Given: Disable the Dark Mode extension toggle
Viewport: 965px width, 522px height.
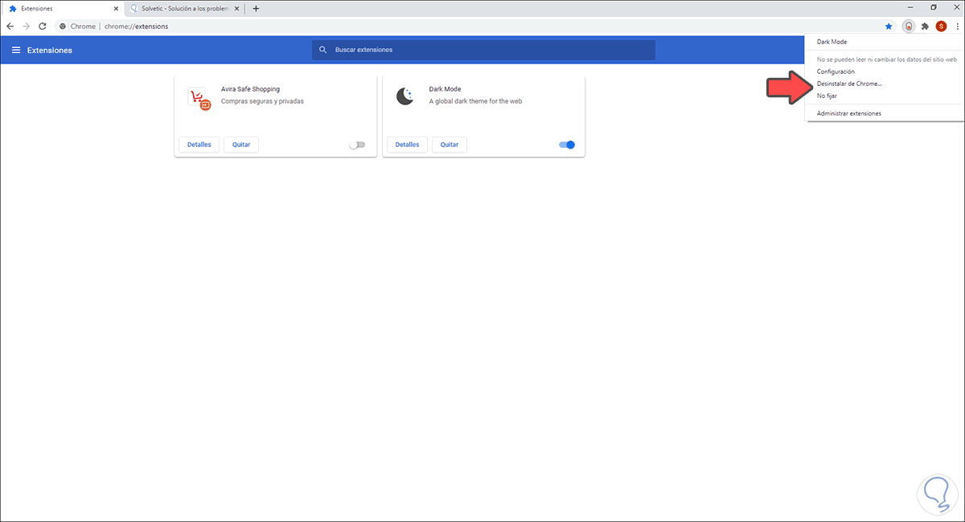Looking at the screenshot, I should coord(566,145).
